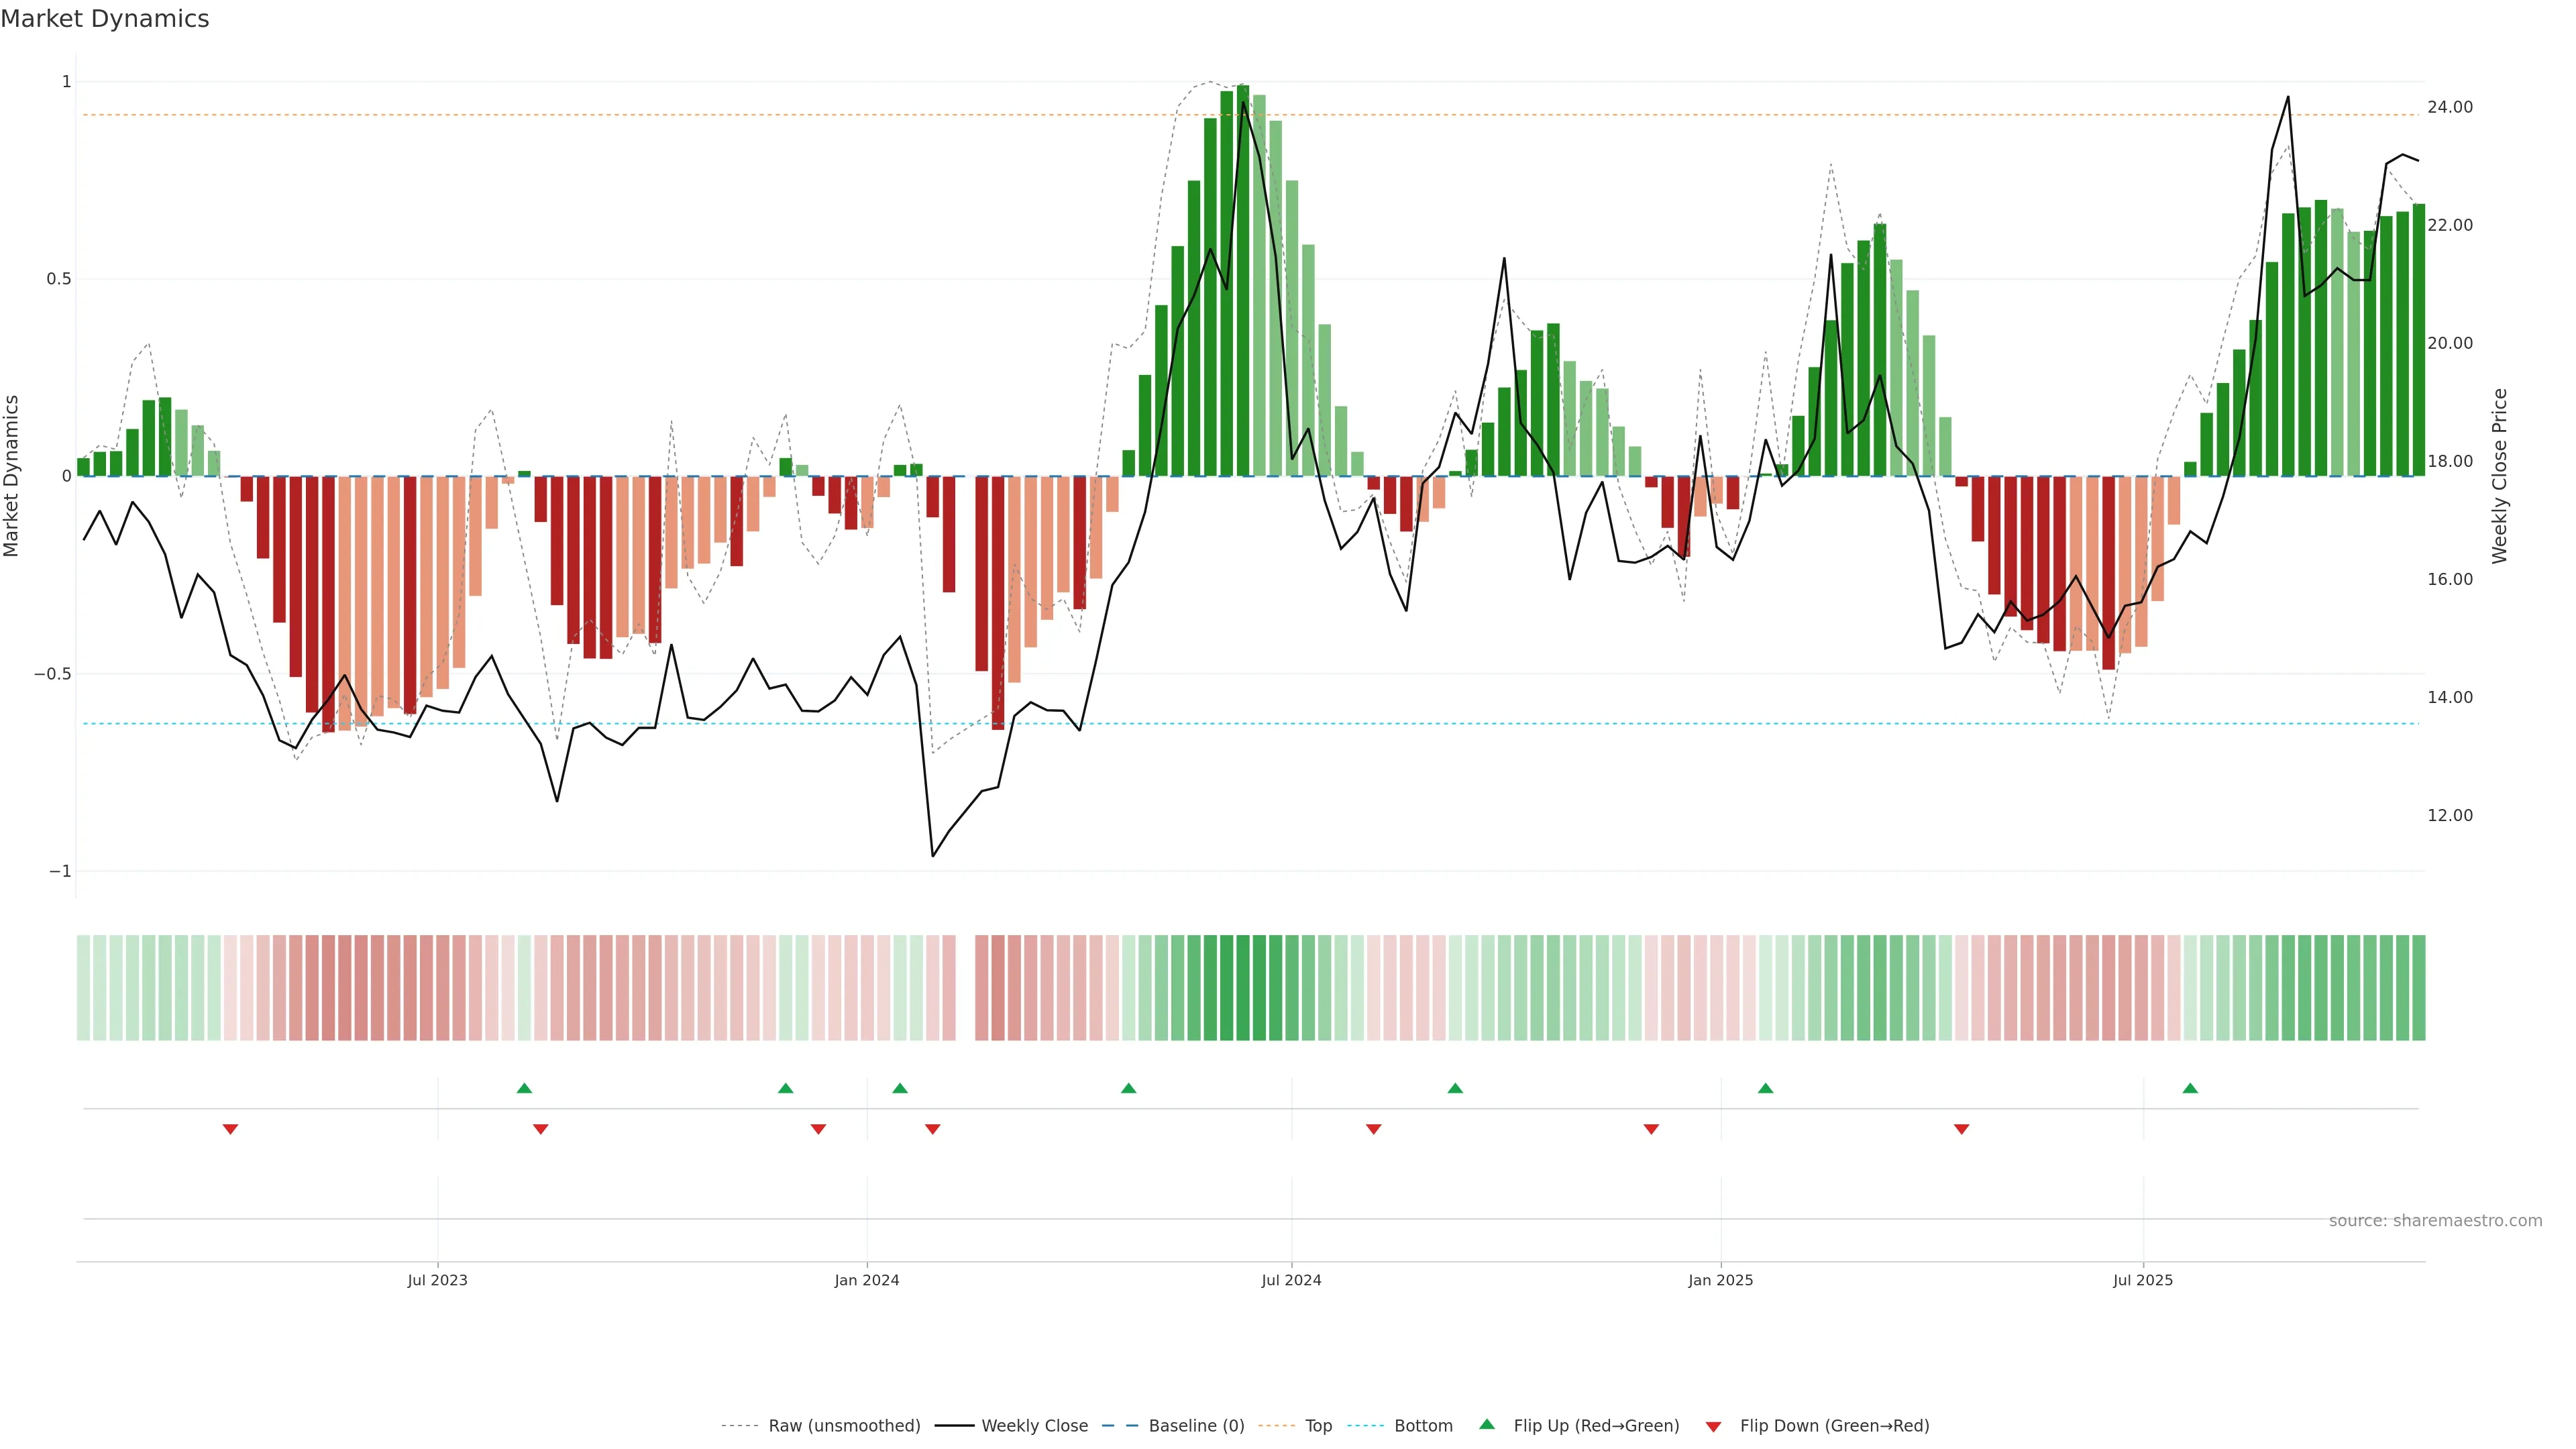Viewport: 2576px width, 1449px height.
Task: Click the rightmost green flip-up triangle marker
Action: coord(2190,1088)
